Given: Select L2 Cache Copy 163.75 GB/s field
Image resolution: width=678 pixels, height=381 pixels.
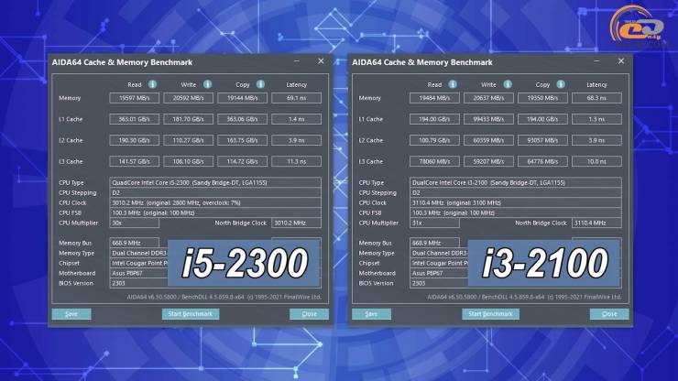Looking at the screenshot, I should pos(242,140).
